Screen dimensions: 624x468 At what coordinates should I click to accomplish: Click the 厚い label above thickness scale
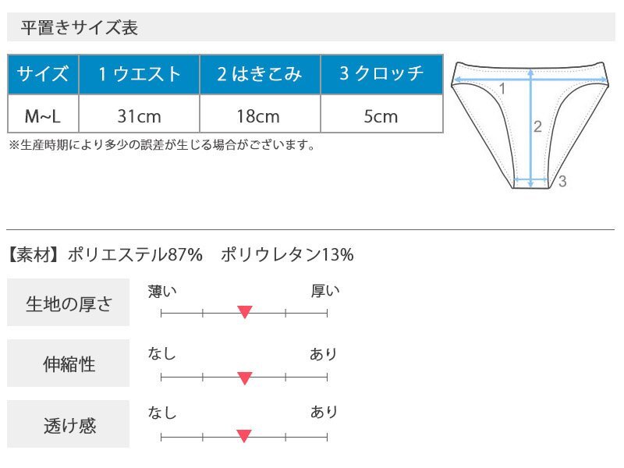325,292
